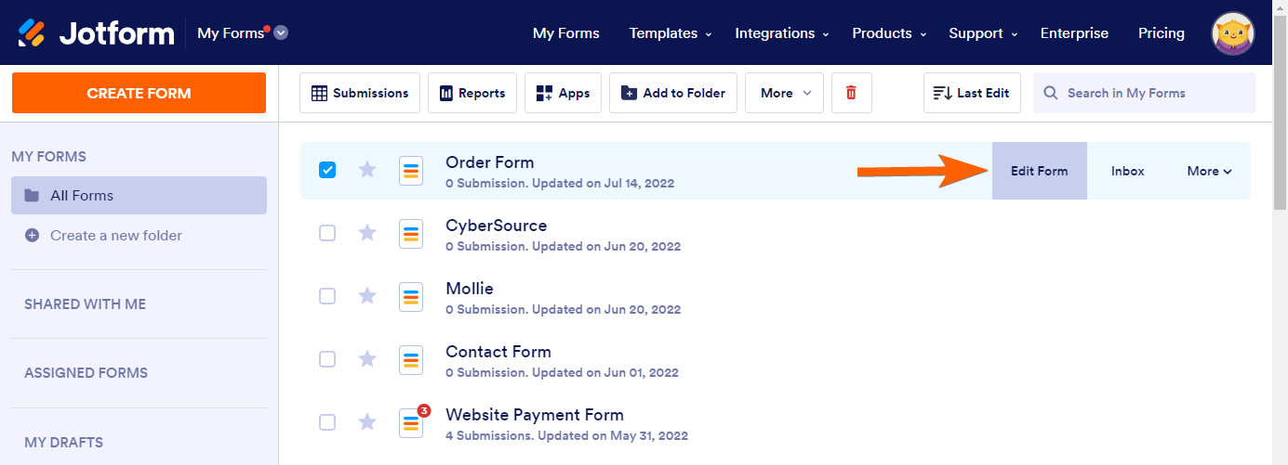Screen dimensions: 1288x465
Task: Click the Website Payment Form icon with badge
Action: pyautogui.click(x=411, y=422)
